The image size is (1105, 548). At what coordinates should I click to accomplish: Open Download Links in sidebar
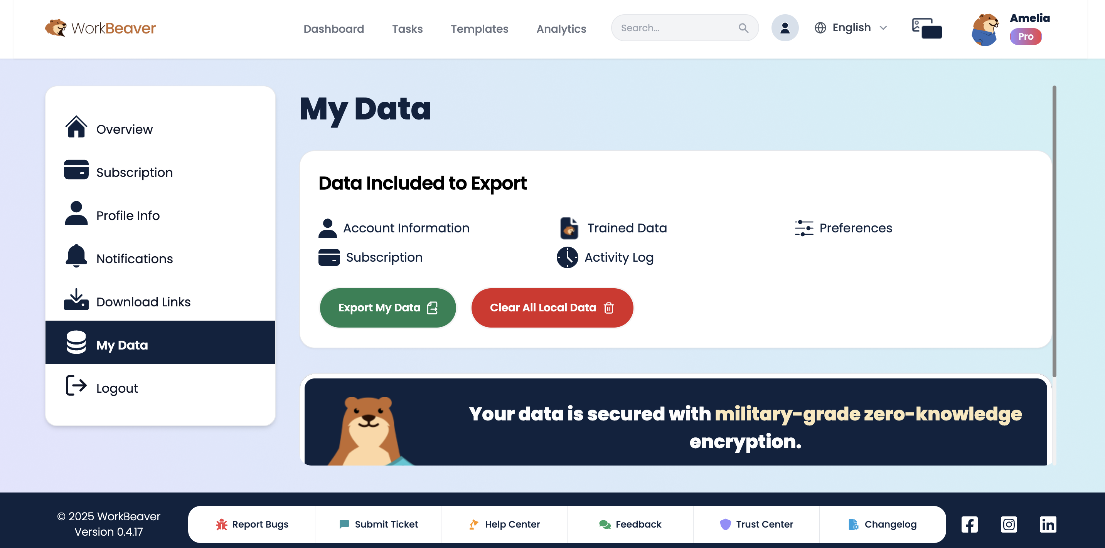[143, 301]
